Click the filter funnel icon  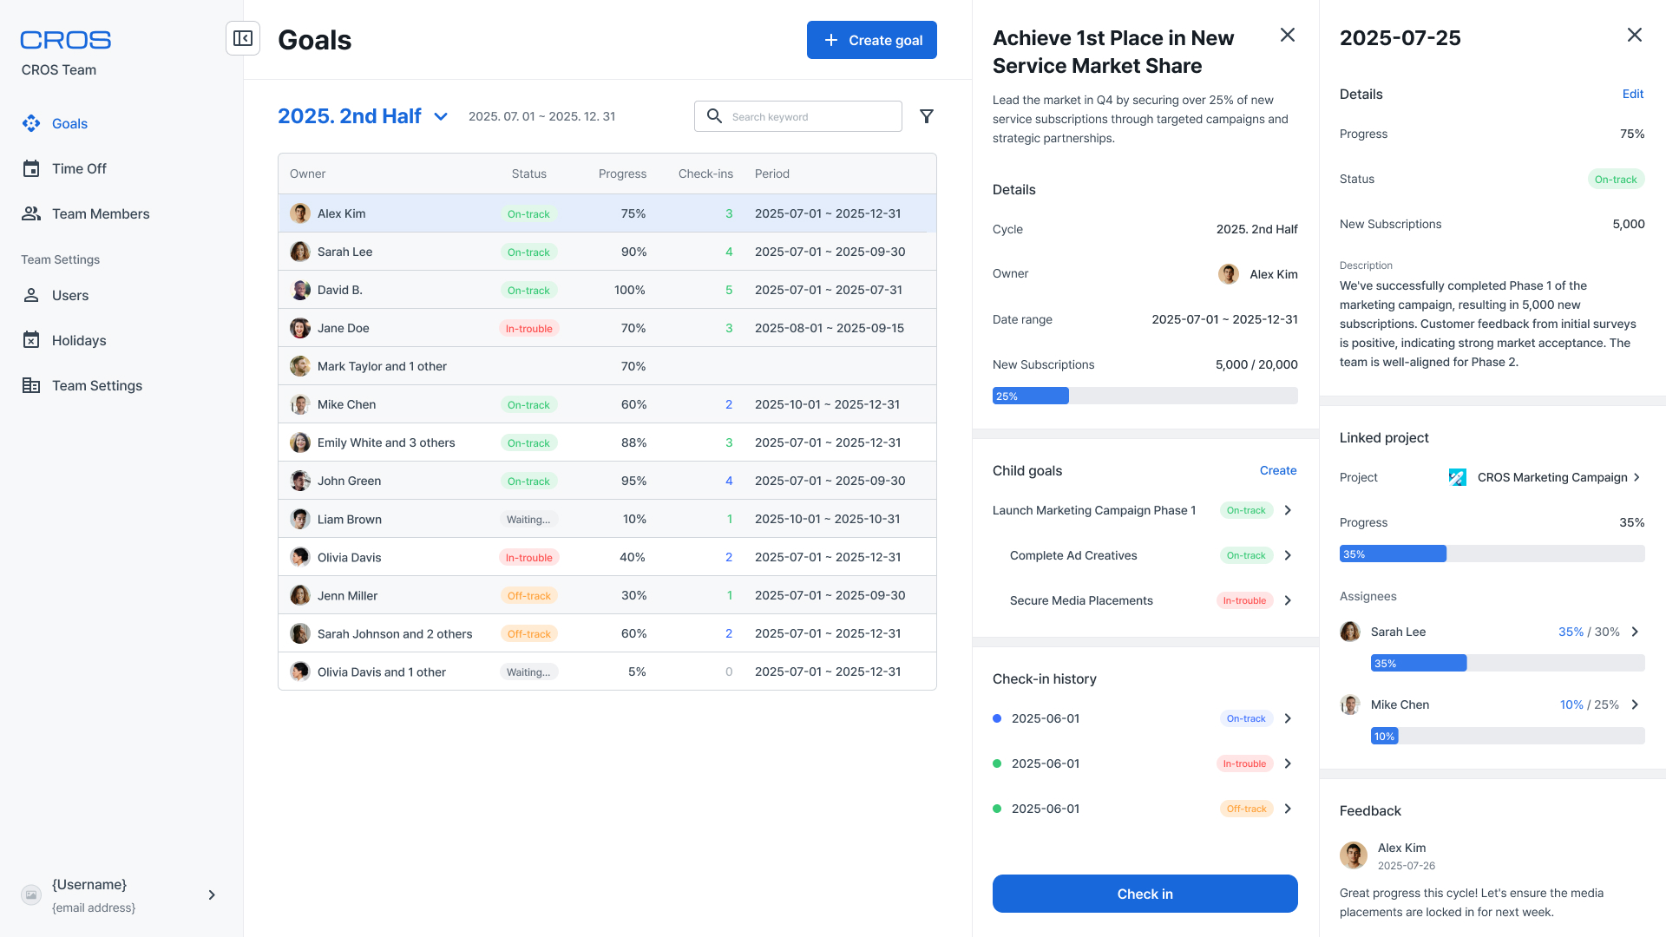[927, 116]
